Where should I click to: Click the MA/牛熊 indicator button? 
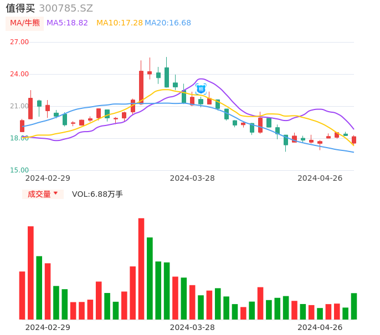25,23
